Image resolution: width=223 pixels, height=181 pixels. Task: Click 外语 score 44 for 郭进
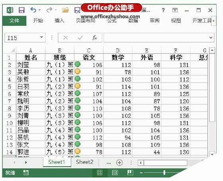point(147,152)
